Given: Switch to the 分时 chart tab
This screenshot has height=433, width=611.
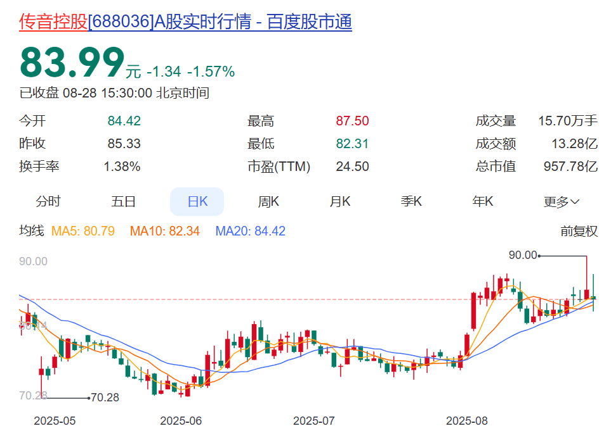Looking at the screenshot, I should 49,201.
